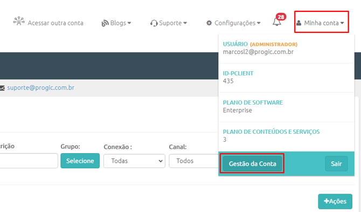Select the marcosl2@progic.com.br user email text
Screen dimensions: 361x212
pos(258,52)
